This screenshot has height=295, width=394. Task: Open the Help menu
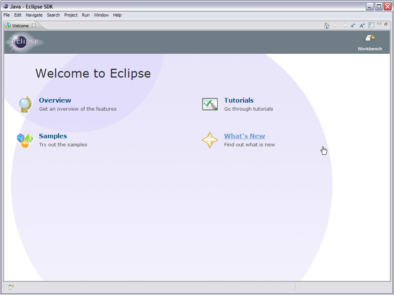(x=117, y=15)
